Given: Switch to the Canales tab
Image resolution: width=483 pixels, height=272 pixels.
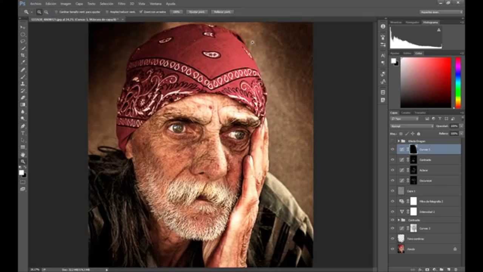Looking at the screenshot, I should (x=406, y=113).
